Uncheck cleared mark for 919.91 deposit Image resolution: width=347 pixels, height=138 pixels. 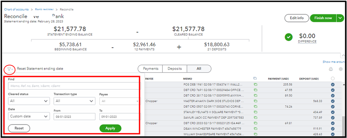[x=333, y=129]
